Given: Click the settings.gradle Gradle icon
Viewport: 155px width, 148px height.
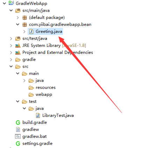Looking at the screenshot, I should [18, 143].
